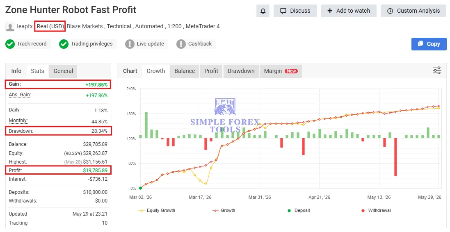
Task: Click the Custom Analysis button
Action: [413, 11]
